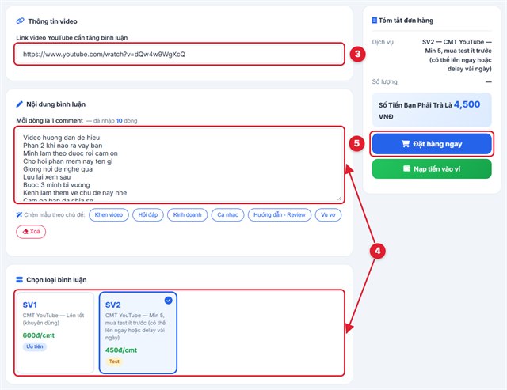This screenshot has height=390, width=507.
Task: Insert the 'Vu vơ' comment template
Action: [x=328, y=214]
